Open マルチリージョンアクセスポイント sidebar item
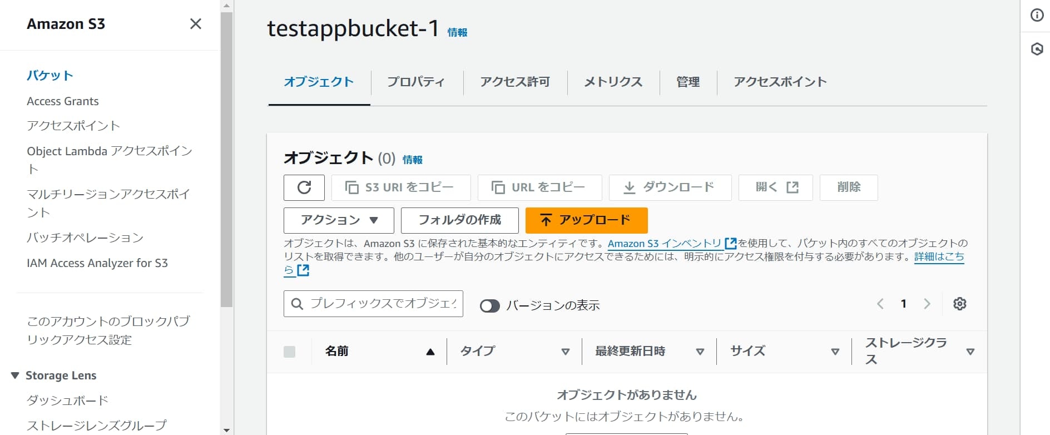 (108, 203)
